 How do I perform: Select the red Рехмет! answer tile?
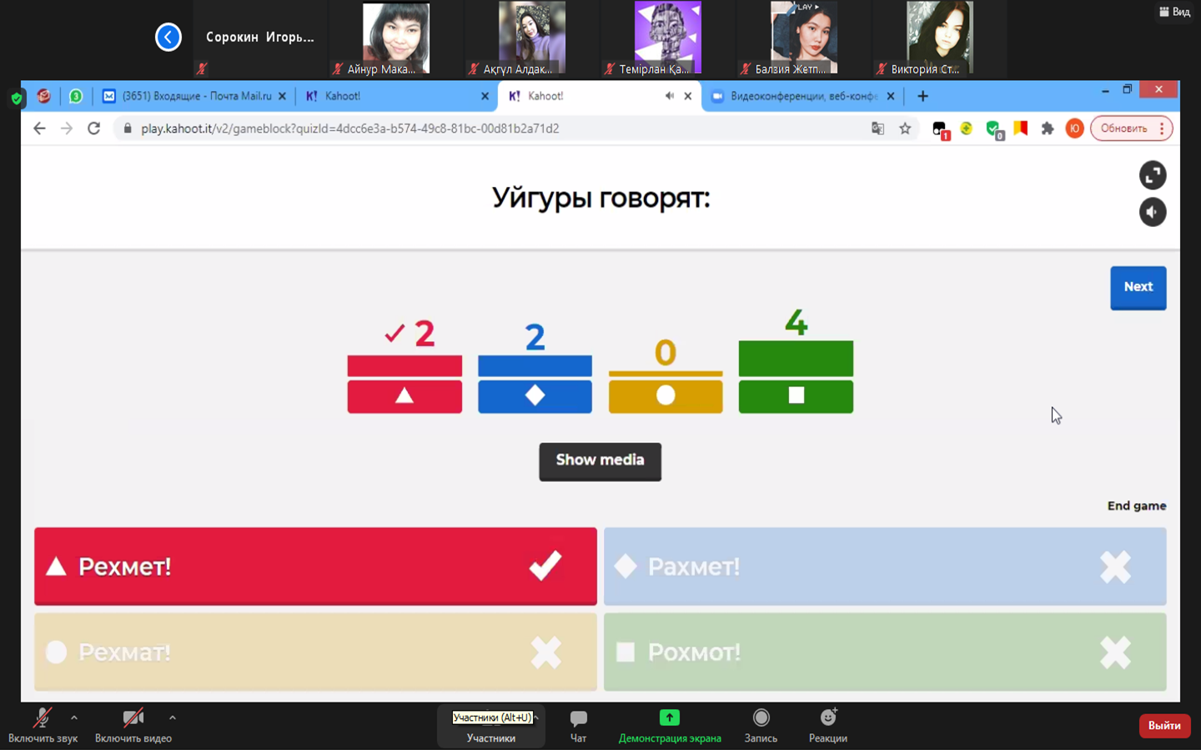315,566
